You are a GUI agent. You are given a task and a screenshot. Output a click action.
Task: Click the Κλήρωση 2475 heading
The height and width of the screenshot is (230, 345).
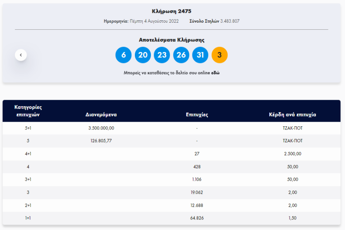172,11
